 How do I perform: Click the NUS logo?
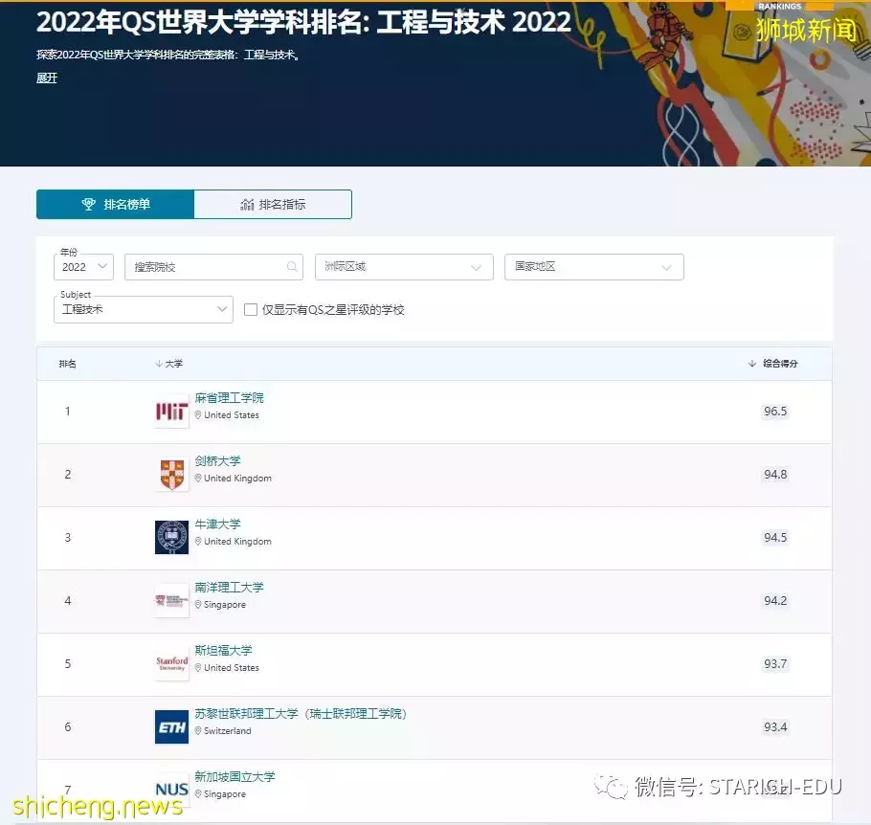(170, 790)
